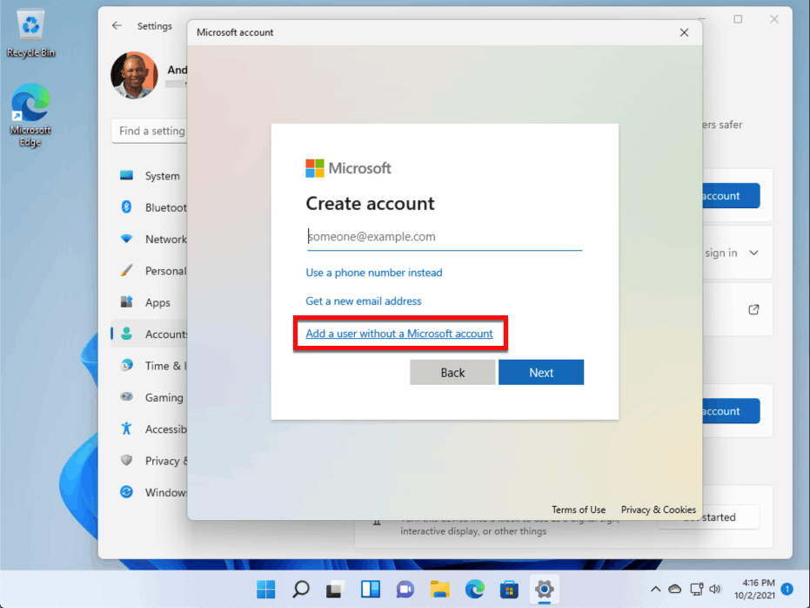The width and height of the screenshot is (810, 608).
Task: Click Use a phone number instead link
Action: [374, 273]
